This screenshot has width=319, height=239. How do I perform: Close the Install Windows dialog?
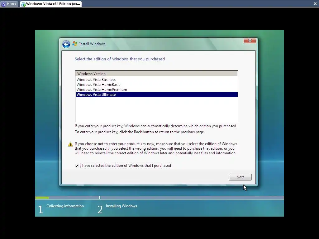click(x=250, y=40)
